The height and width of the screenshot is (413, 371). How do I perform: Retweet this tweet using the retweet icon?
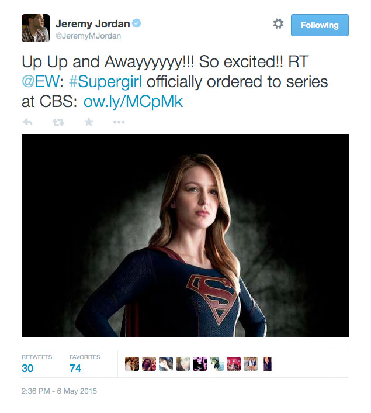(x=58, y=122)
